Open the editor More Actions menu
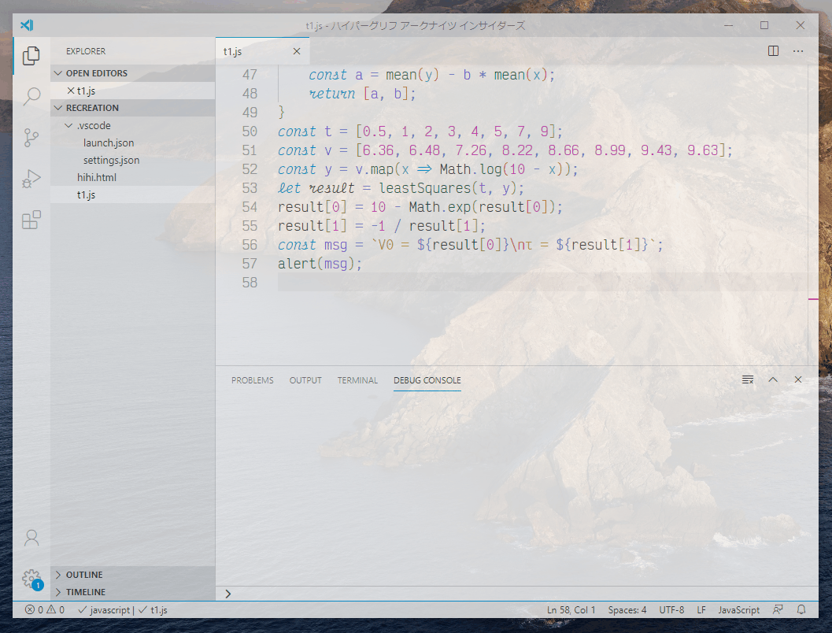This screenshot has width=832, height=633. [x=798, y=51]
